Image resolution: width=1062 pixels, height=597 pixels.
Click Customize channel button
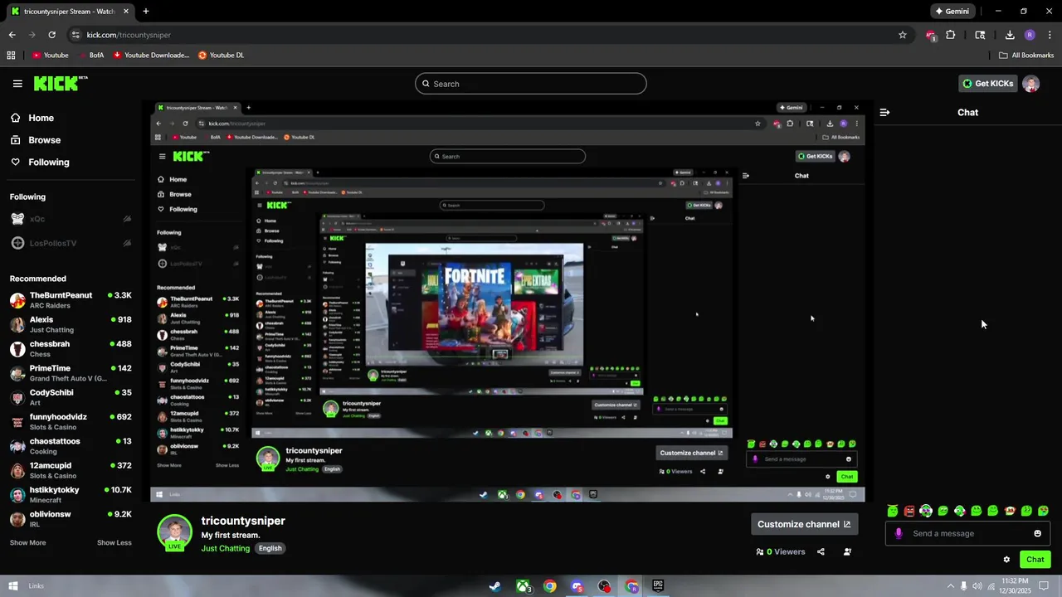pos(804,524)
